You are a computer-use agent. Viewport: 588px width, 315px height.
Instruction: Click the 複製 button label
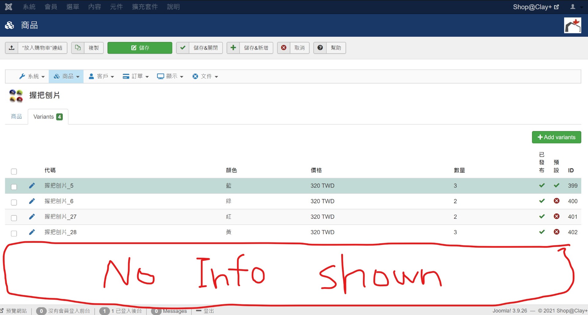point(94,48)
